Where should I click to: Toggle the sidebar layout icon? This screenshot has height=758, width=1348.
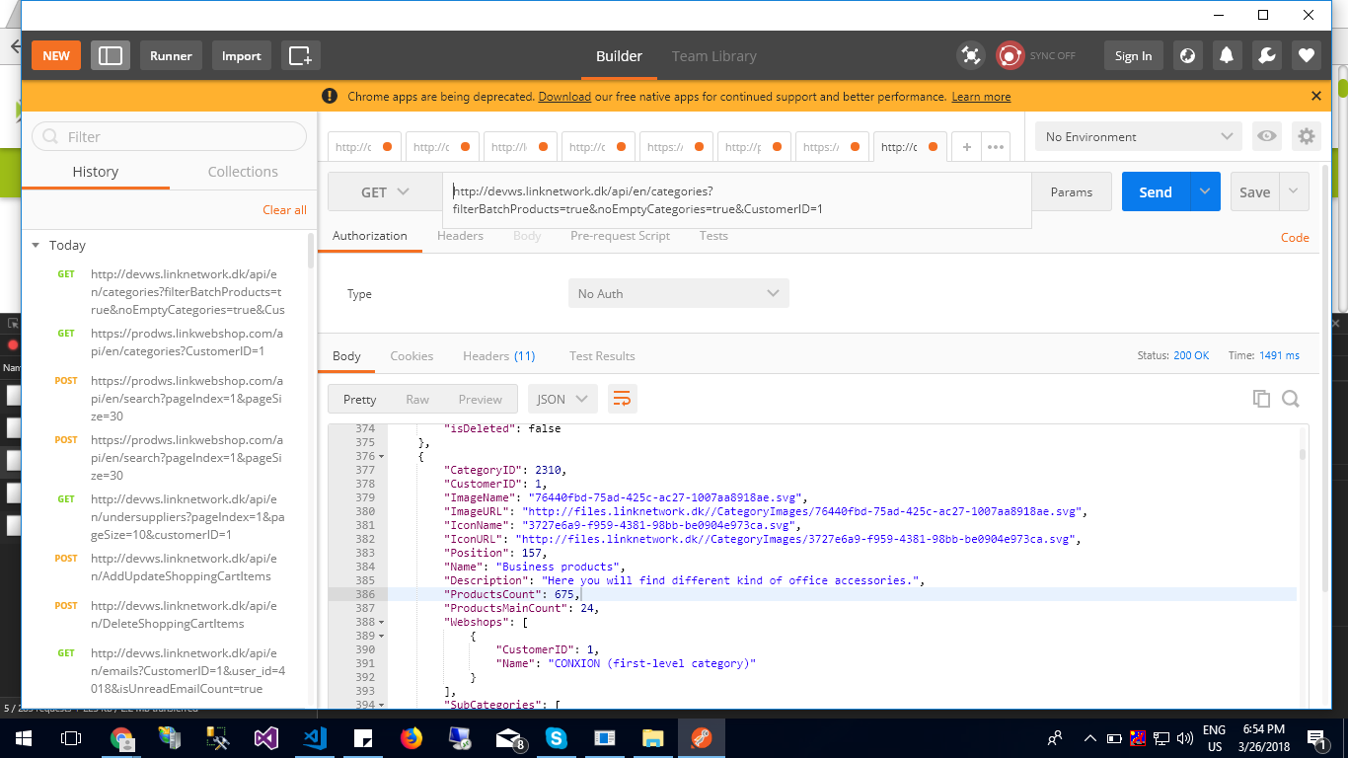[111, 55]
